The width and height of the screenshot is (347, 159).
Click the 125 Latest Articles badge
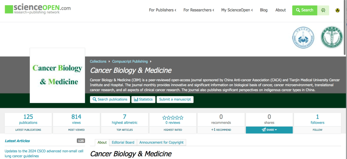[81, 141]
